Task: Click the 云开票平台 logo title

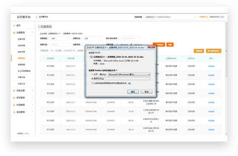Action: click(x=24, y=17)
